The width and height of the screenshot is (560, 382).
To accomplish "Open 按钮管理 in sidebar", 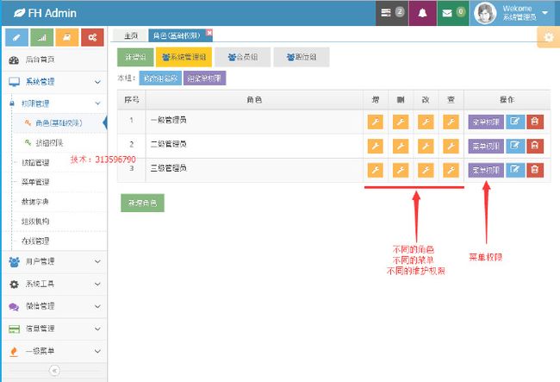I will (x=59, y=163).
